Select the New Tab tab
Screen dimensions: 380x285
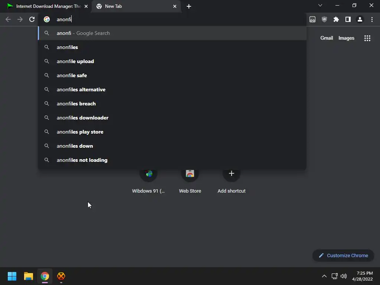point(136,6)
